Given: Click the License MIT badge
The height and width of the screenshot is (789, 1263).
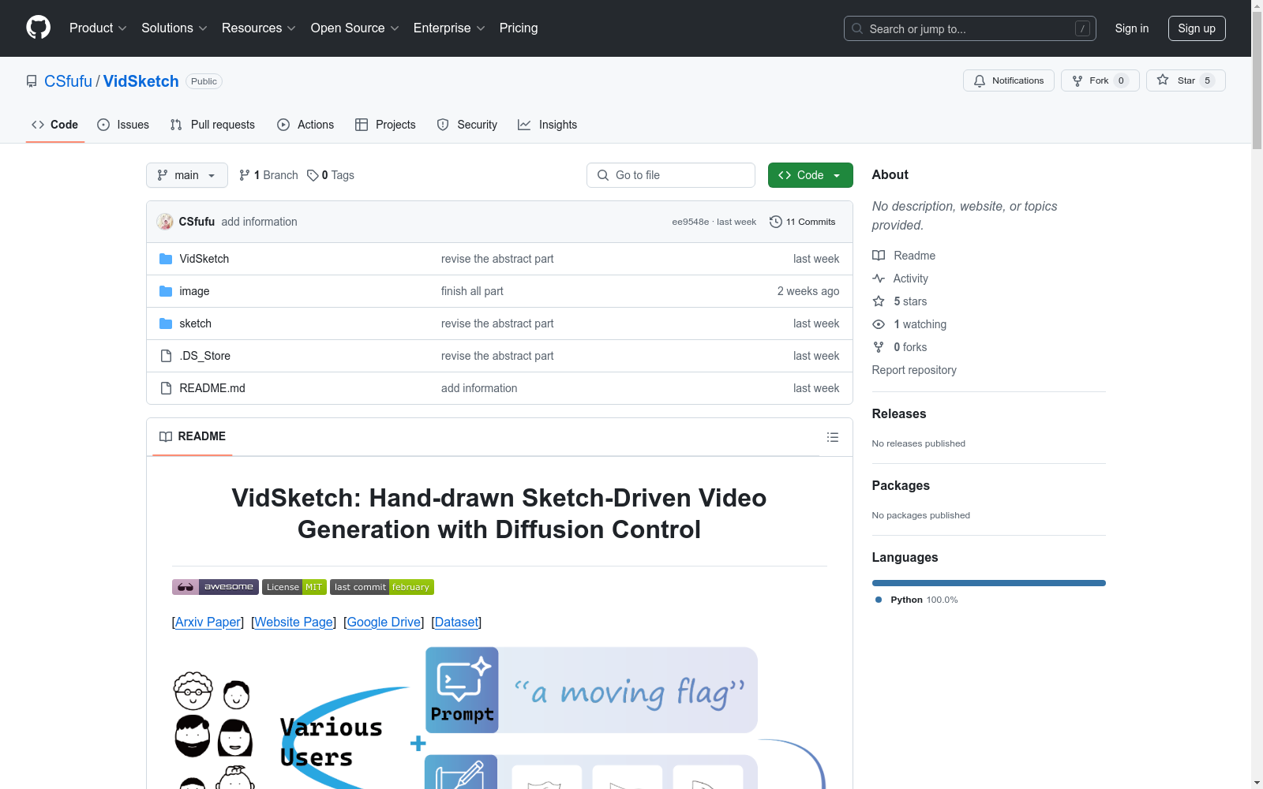Looking at the screenshot, I should coord(294,587).
